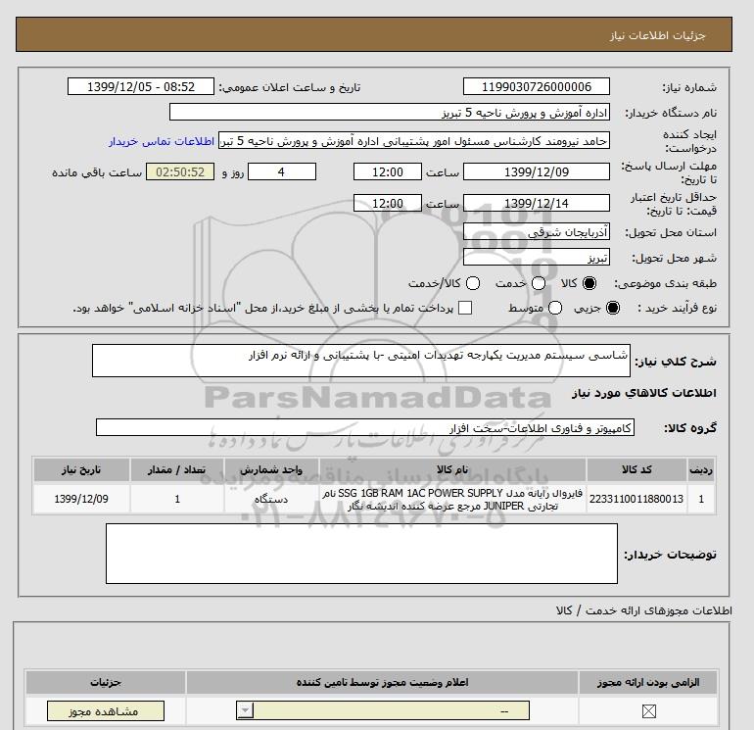The image size is (754, 730).
Task: Click delivery province آذربایجان شرقی field
Action: (x=537, y=232)
